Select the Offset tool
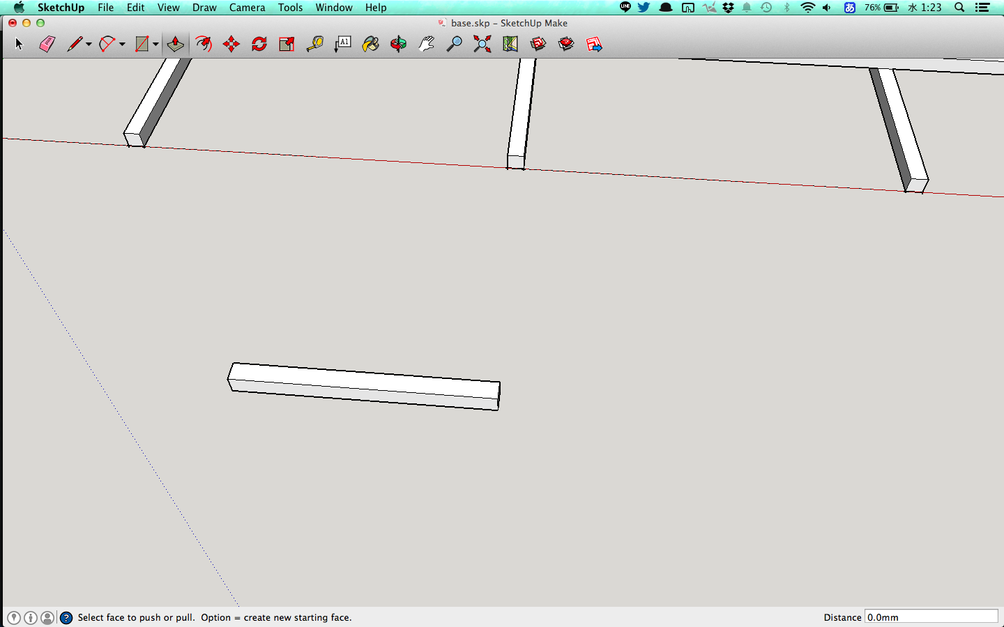Screen dimensions: 1004x627 click(203, 45)
